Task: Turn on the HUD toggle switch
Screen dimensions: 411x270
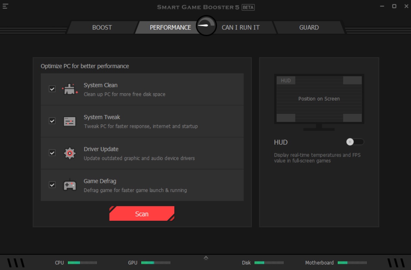Action: (355, 142)
